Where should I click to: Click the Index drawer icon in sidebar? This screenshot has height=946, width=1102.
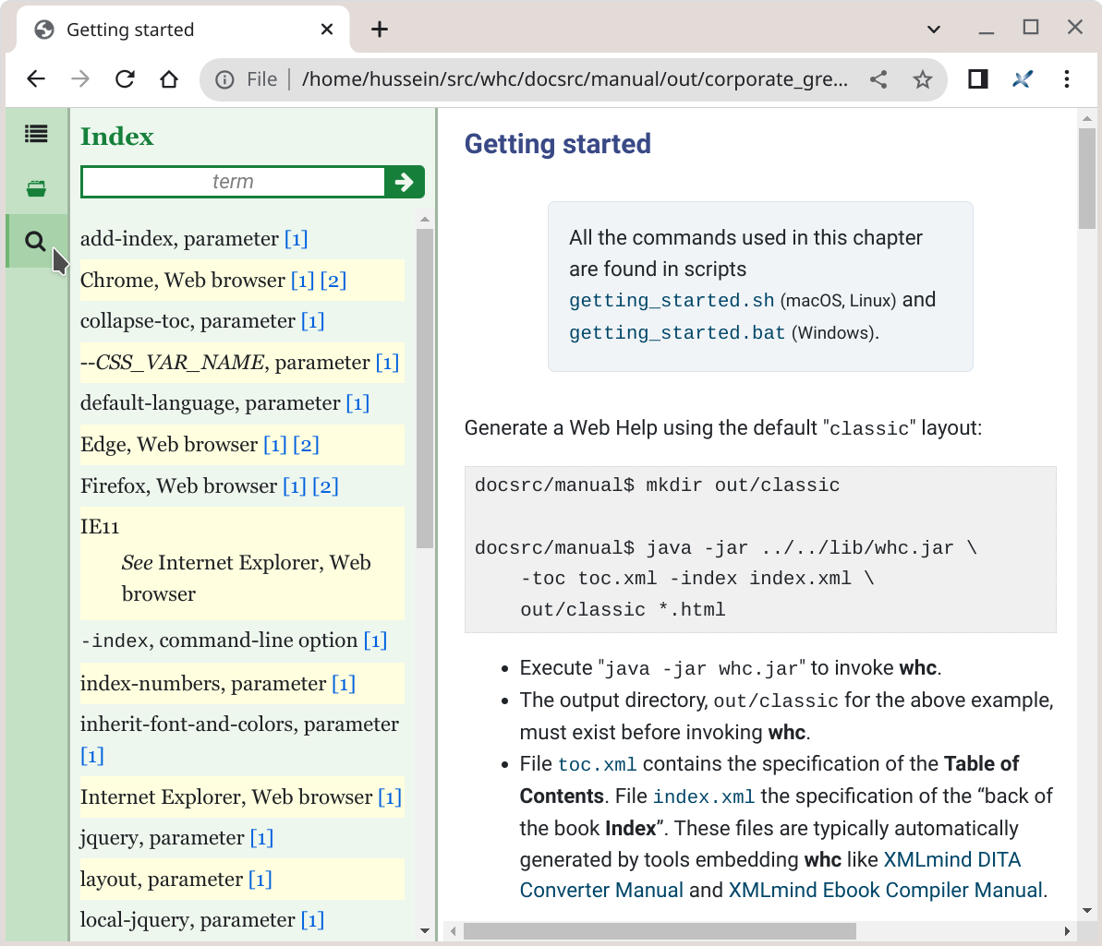pyautogui.click(x=36, y=188)
